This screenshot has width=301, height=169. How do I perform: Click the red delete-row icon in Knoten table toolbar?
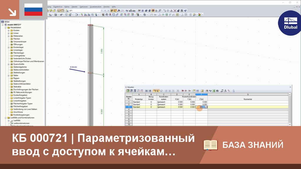[x=182, y=91]
